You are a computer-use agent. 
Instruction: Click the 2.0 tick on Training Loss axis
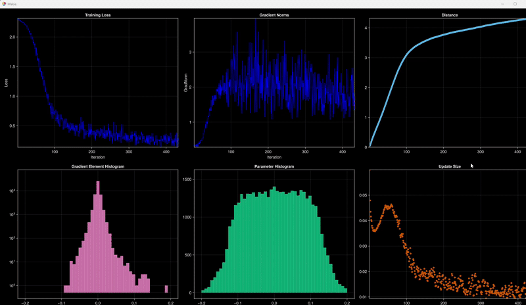(12, 37)
